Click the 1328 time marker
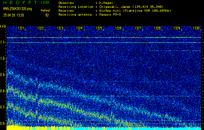 (157, 28)
